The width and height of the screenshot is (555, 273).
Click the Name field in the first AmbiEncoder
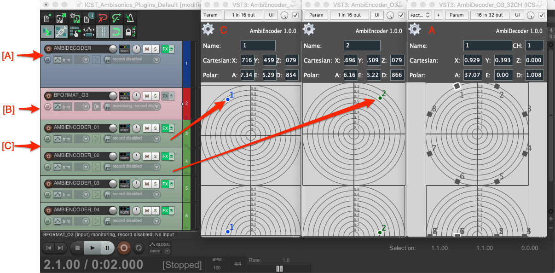(x=258, y=46)
